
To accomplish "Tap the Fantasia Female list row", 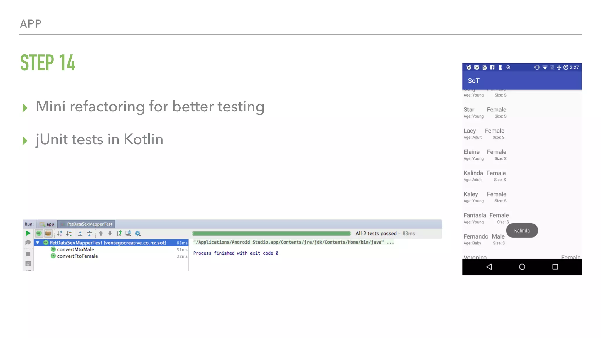I will 522,218.
